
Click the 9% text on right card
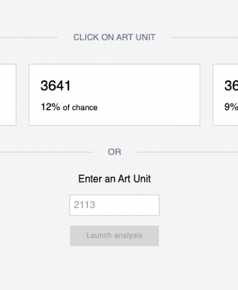(x=231, y=107)
